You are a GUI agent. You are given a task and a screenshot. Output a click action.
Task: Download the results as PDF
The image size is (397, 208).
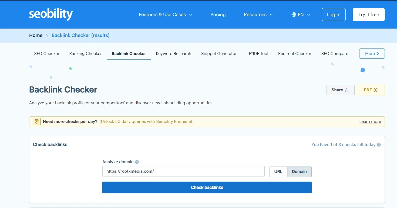click(x=371, y=90)
